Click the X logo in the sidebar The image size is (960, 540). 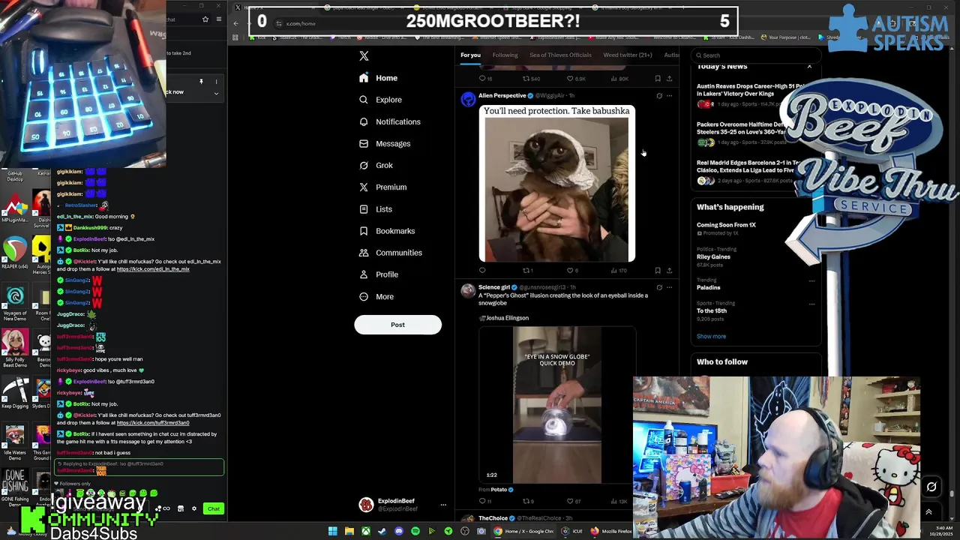pyautogui.click(x=364, y=56)
